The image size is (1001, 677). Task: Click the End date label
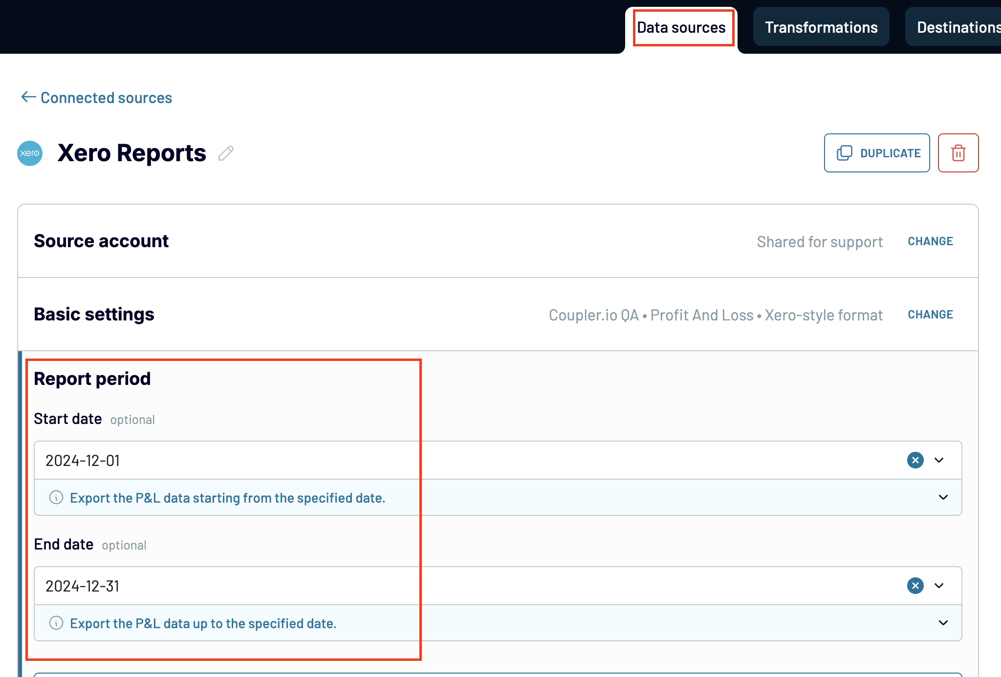(64, 545)
